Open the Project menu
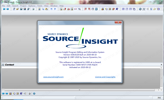 click(x=23, y=6)
